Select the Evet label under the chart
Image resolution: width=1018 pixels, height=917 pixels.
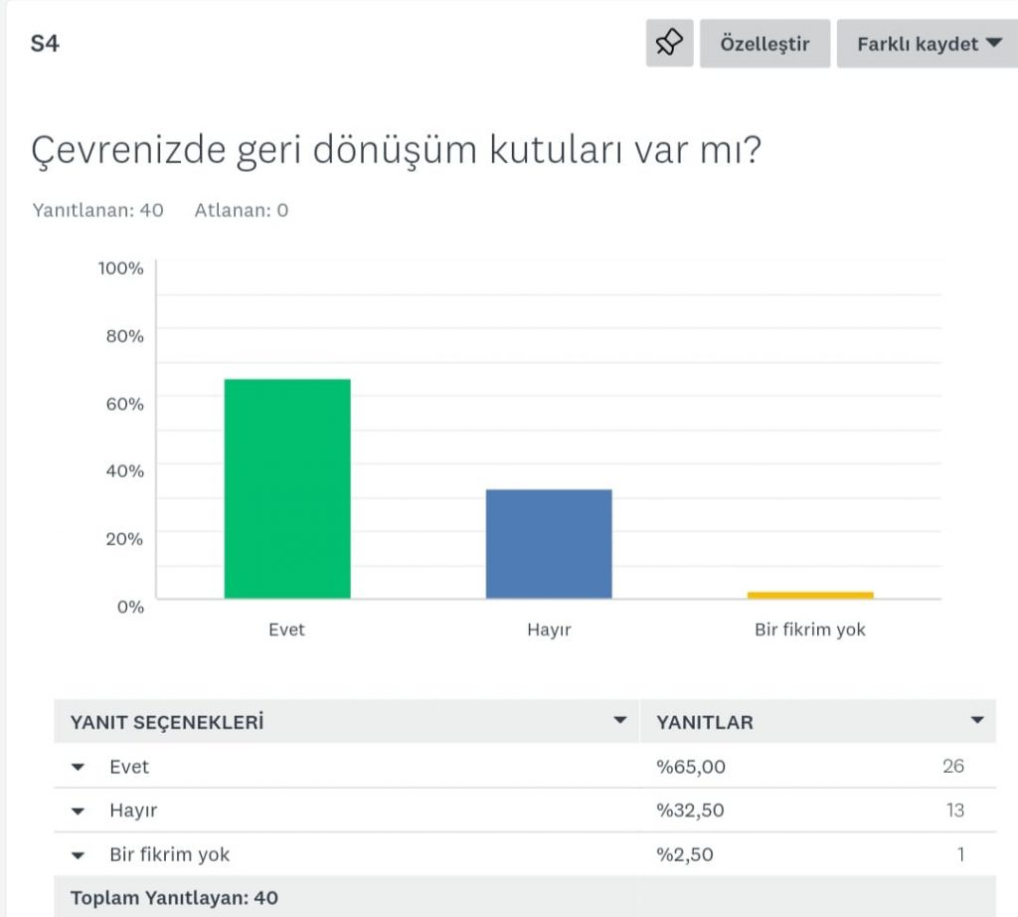click(287, 630)
